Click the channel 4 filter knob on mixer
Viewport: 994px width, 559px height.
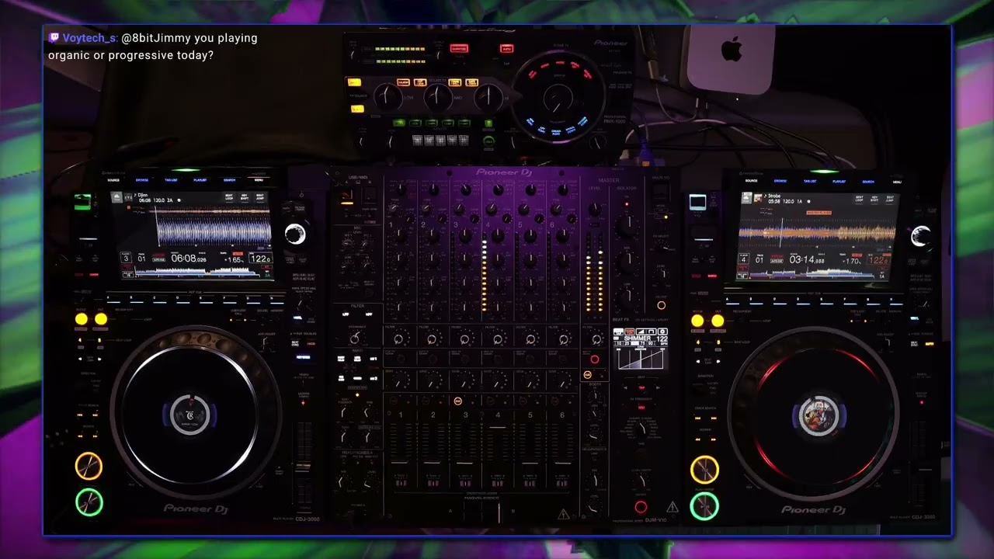coord(498,339)
